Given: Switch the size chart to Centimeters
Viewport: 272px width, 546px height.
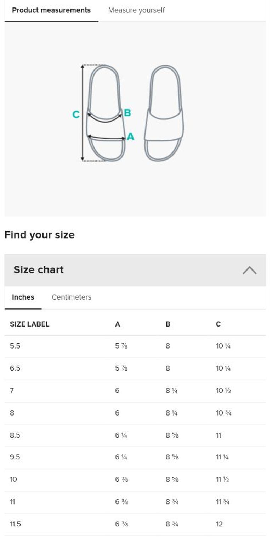Looking at the screenshot, I should (72, 297).
